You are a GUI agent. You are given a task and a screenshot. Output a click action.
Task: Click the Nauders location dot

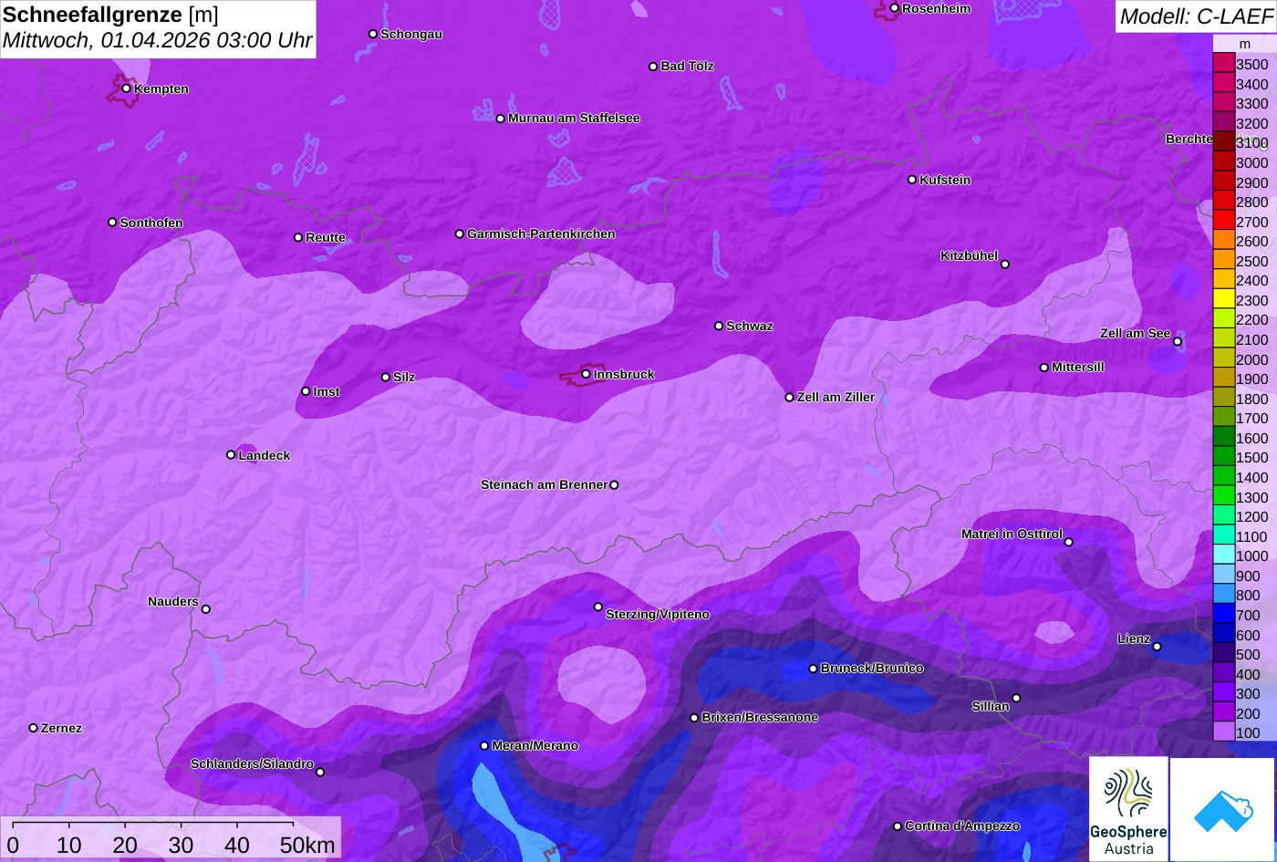(x=205, y=609)
